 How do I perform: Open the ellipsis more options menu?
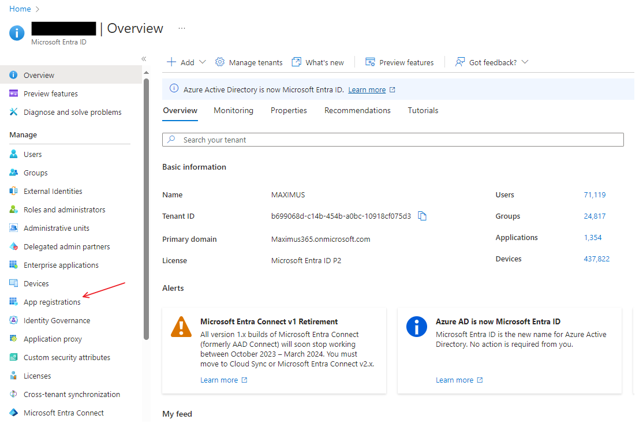point(182,28)
